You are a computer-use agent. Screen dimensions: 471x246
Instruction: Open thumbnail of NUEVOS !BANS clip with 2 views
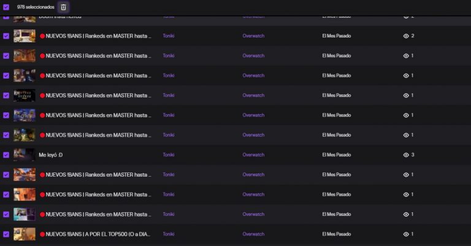pyautogui.click(x=25, y=36)
